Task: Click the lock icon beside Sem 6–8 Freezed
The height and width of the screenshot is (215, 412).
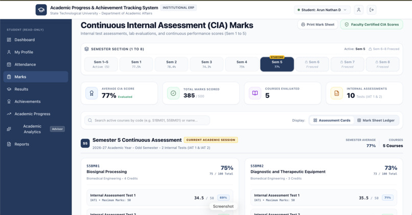Action: 370,49
